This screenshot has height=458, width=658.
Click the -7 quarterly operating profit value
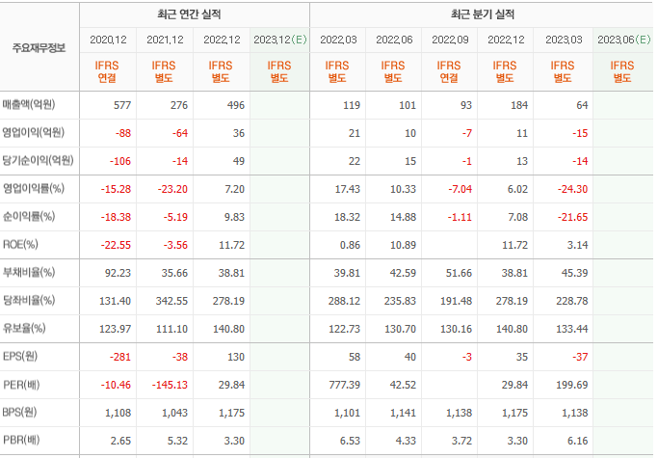pos(467,133)
